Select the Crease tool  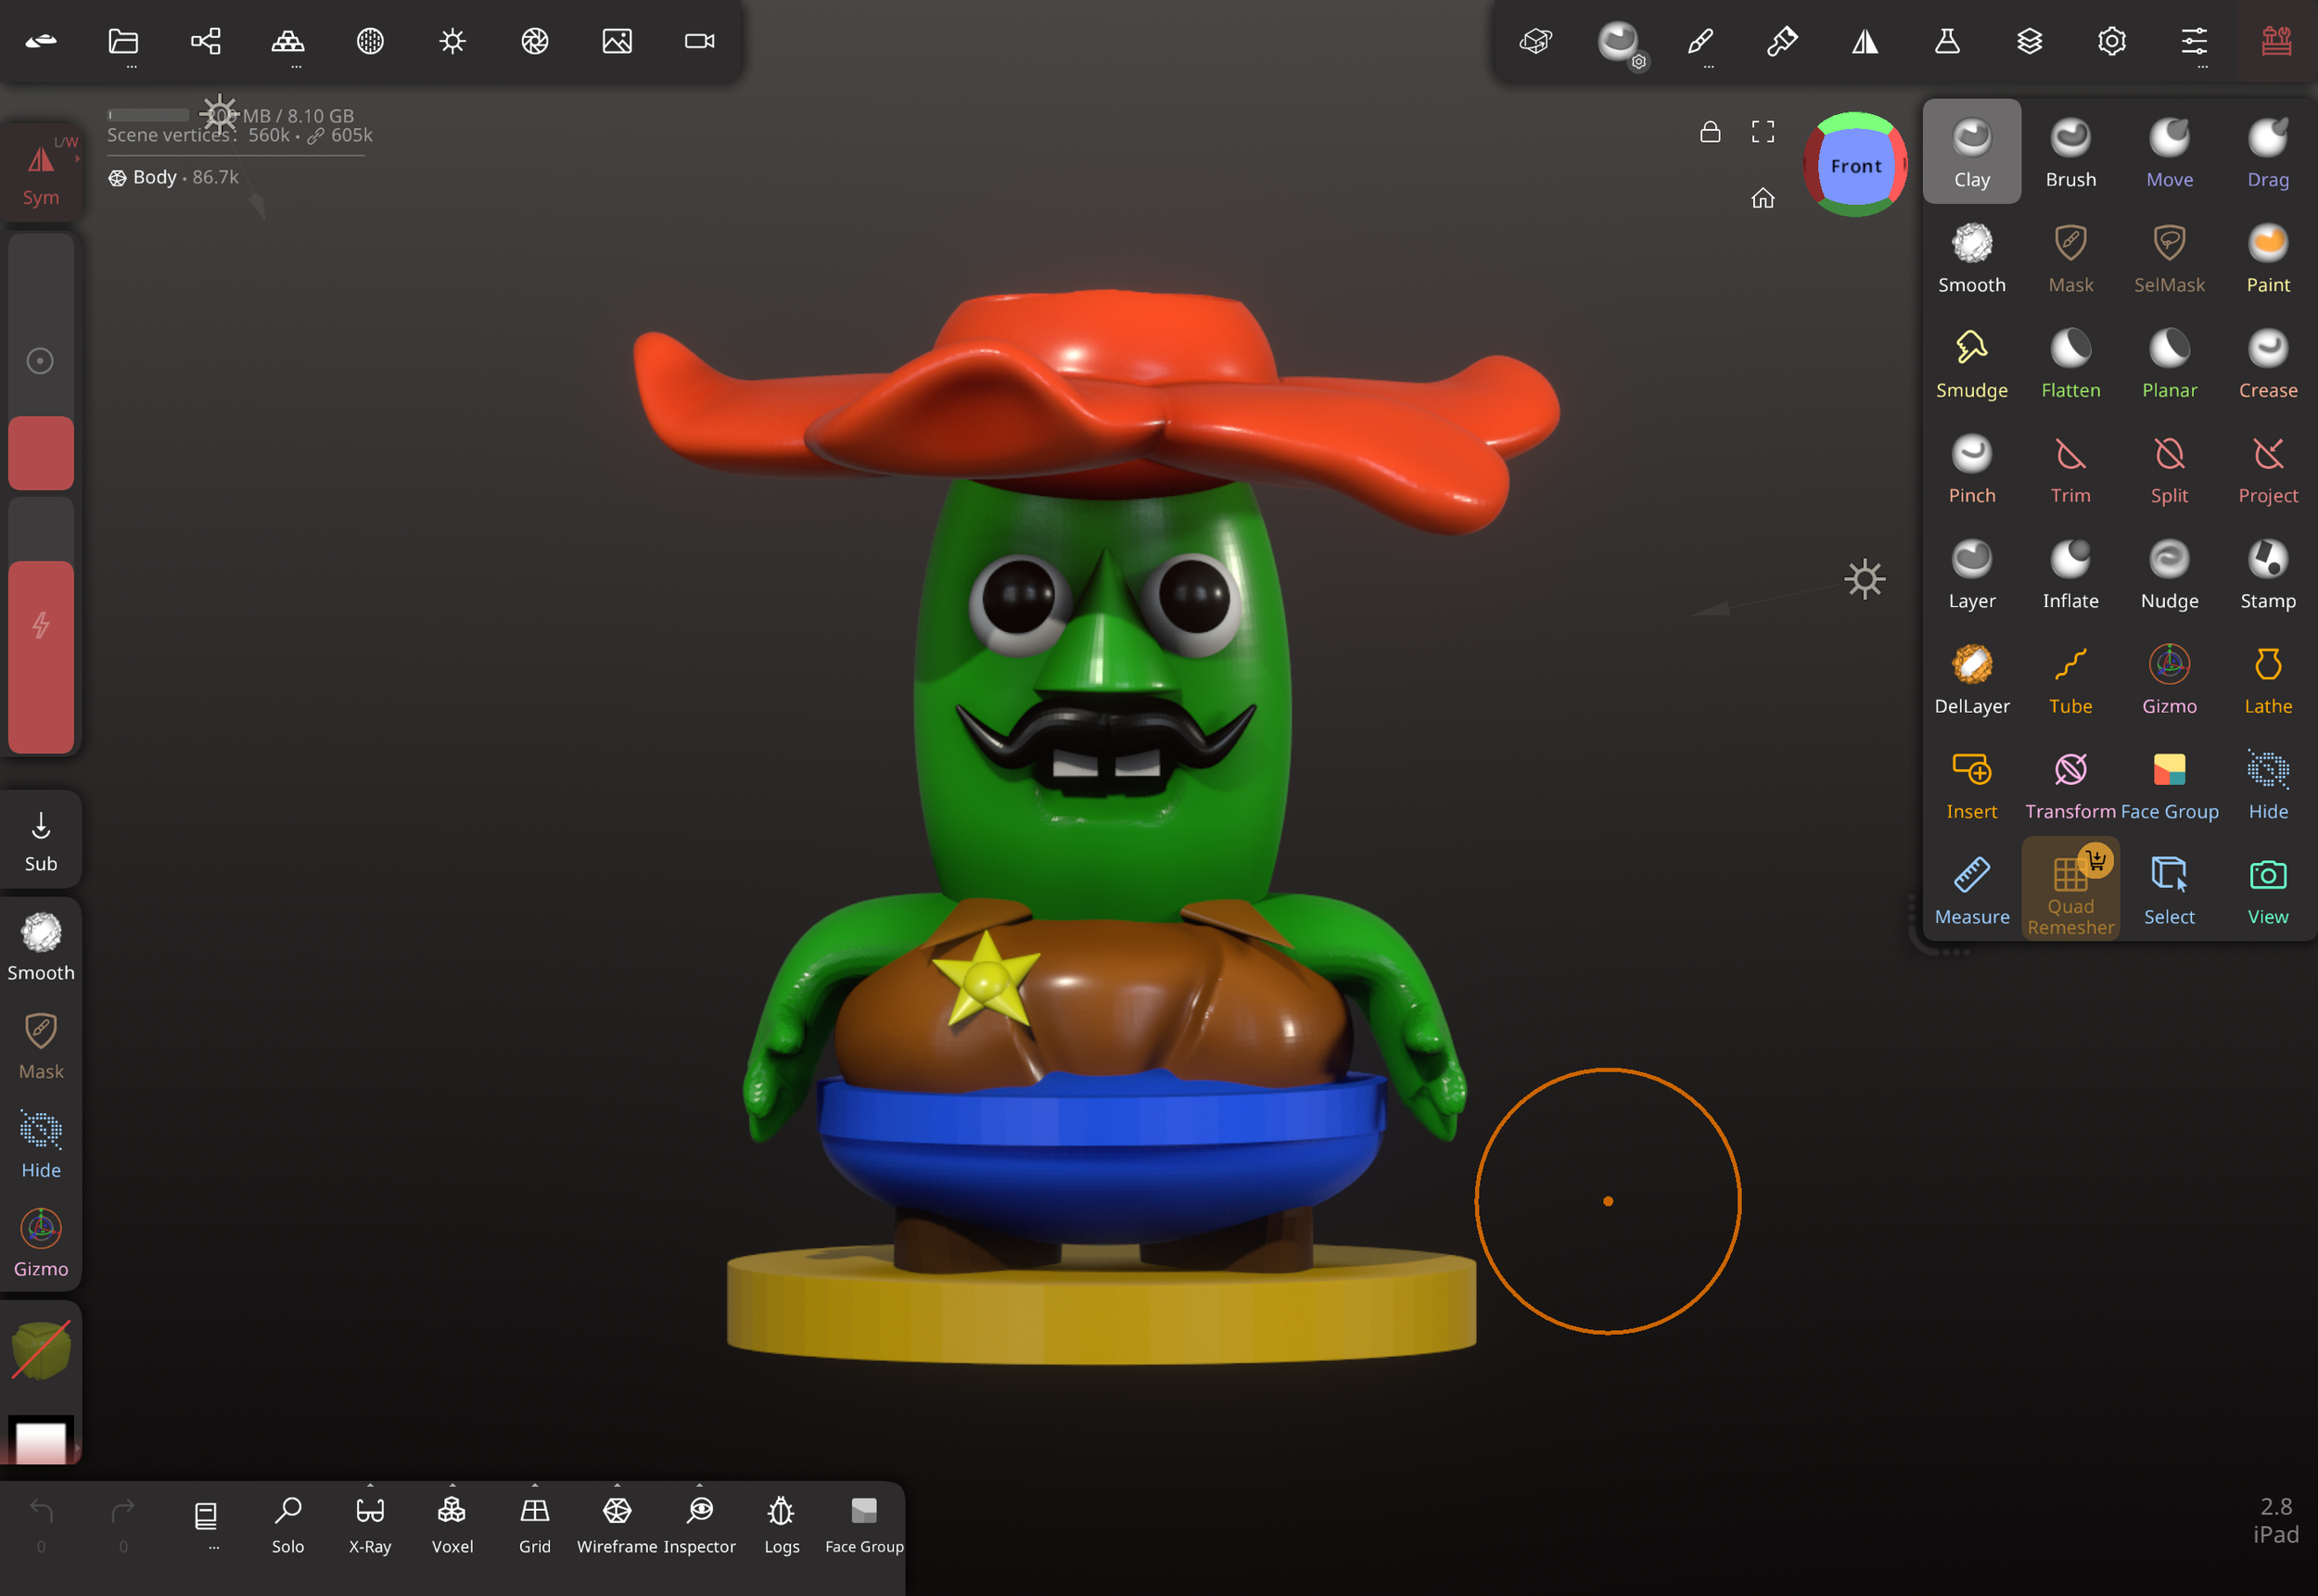(x=2267, y=362)
